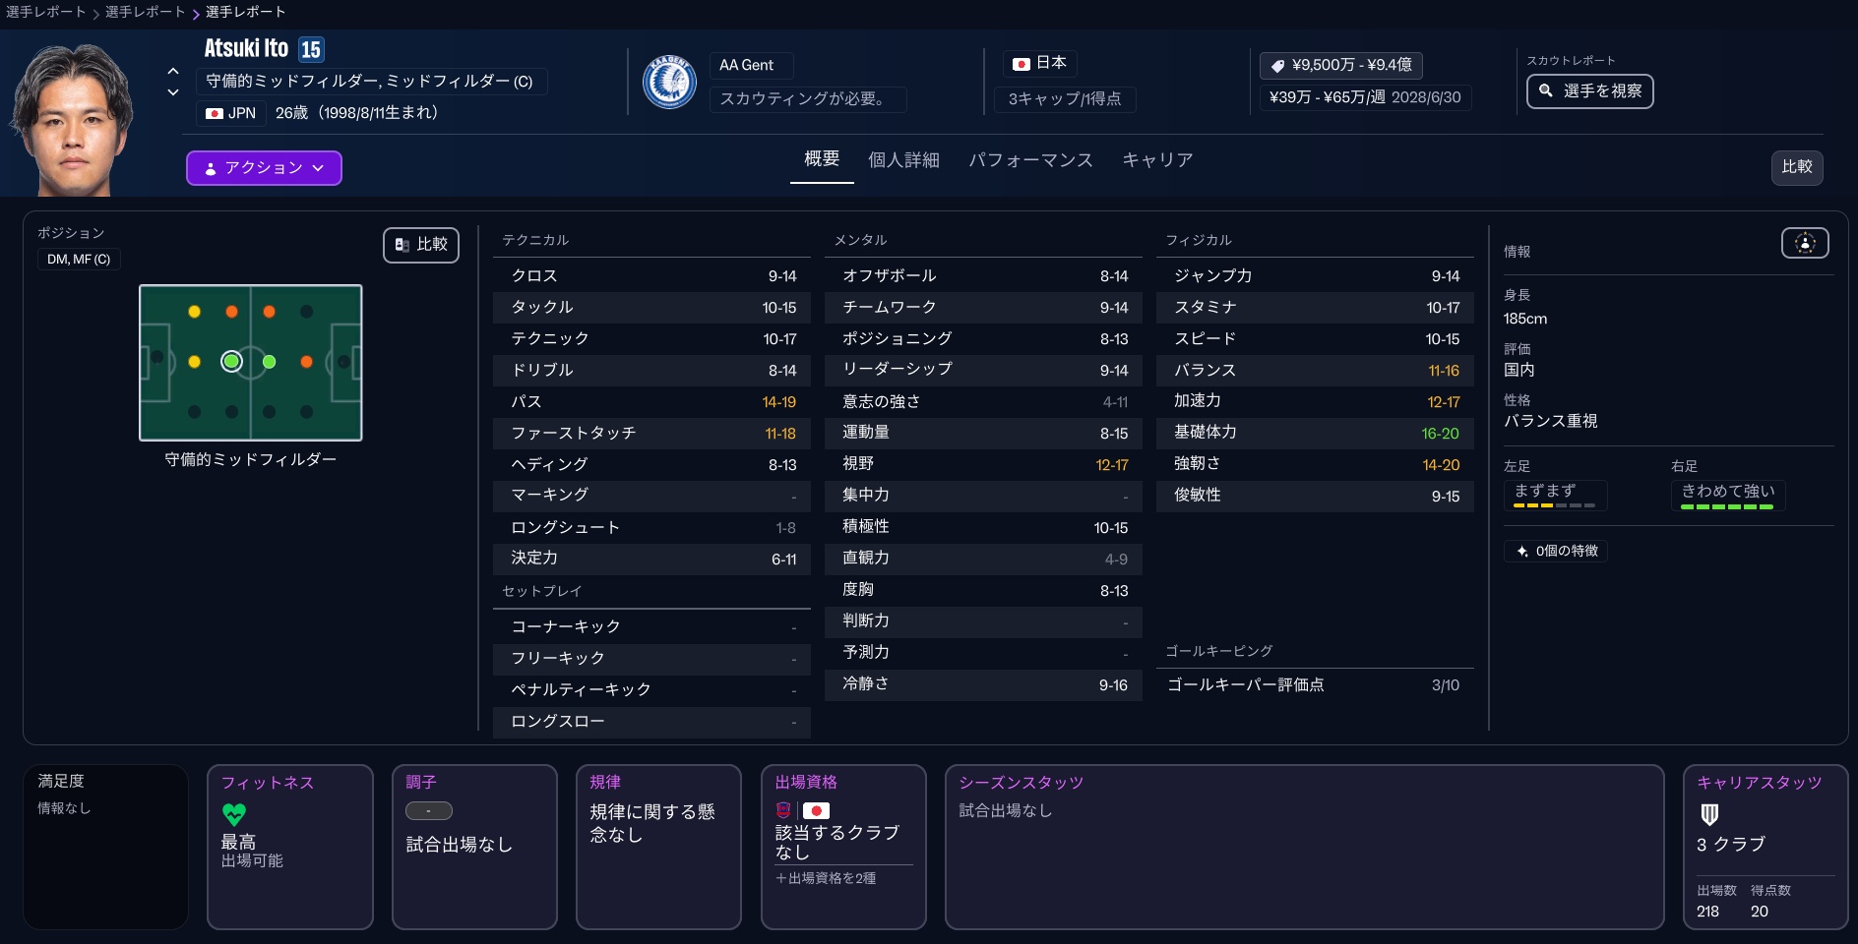Click the squad number 15 badge

pos(311,50)
